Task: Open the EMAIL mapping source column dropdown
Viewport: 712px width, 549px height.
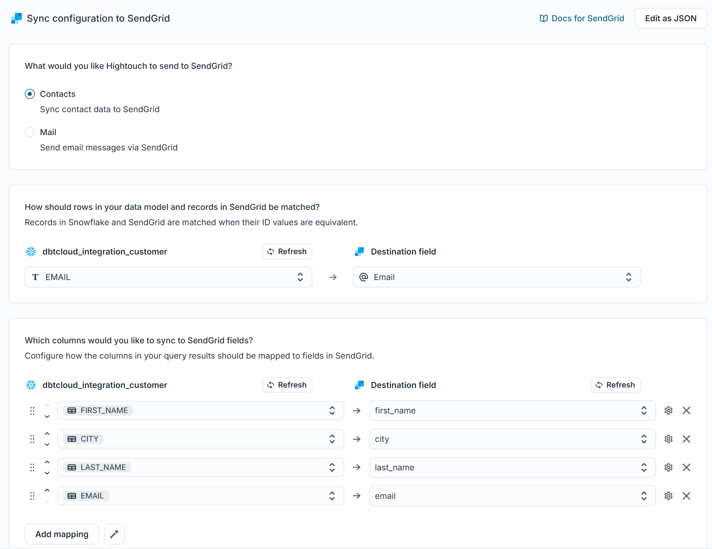Action: tap(201, 496)
